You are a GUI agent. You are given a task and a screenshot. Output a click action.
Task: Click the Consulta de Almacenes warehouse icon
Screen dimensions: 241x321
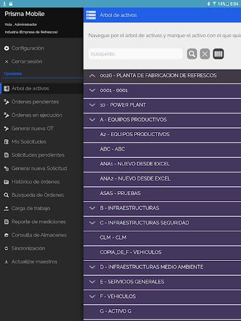coord(6,235)
